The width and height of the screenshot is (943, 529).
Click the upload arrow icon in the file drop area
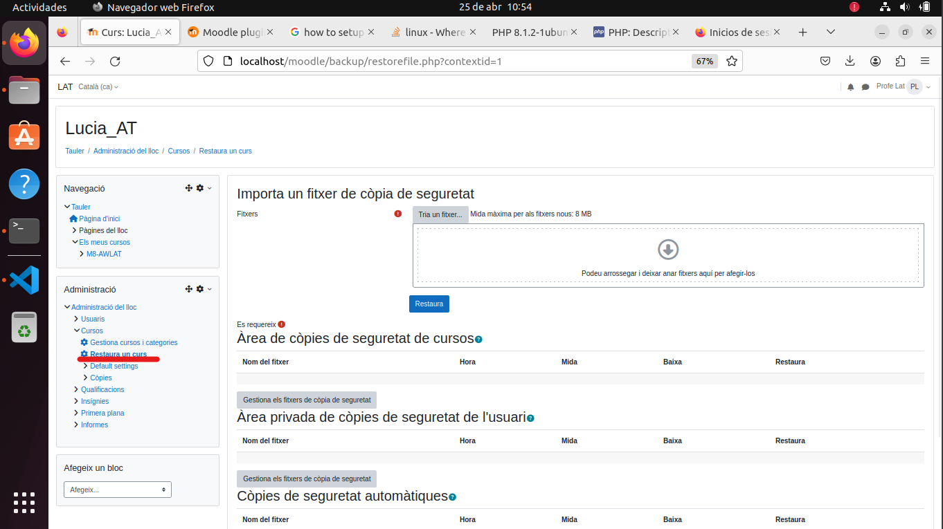tap(667, 250)
